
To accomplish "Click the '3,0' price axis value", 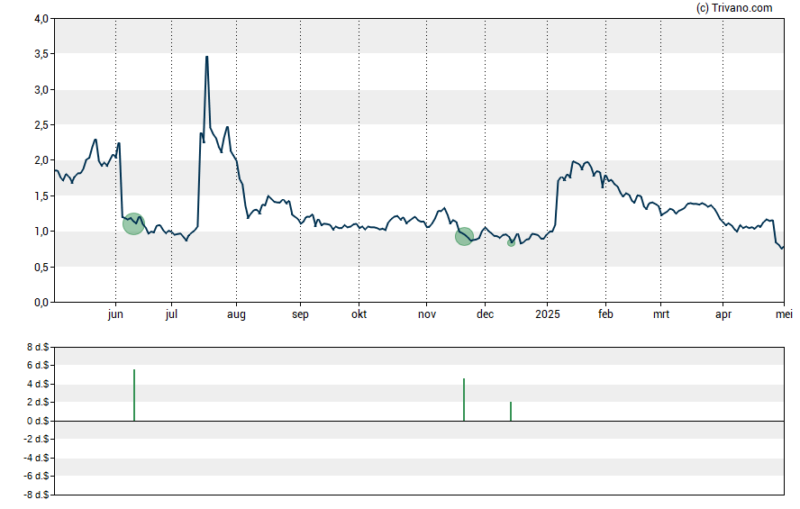I will pos(41,90).
